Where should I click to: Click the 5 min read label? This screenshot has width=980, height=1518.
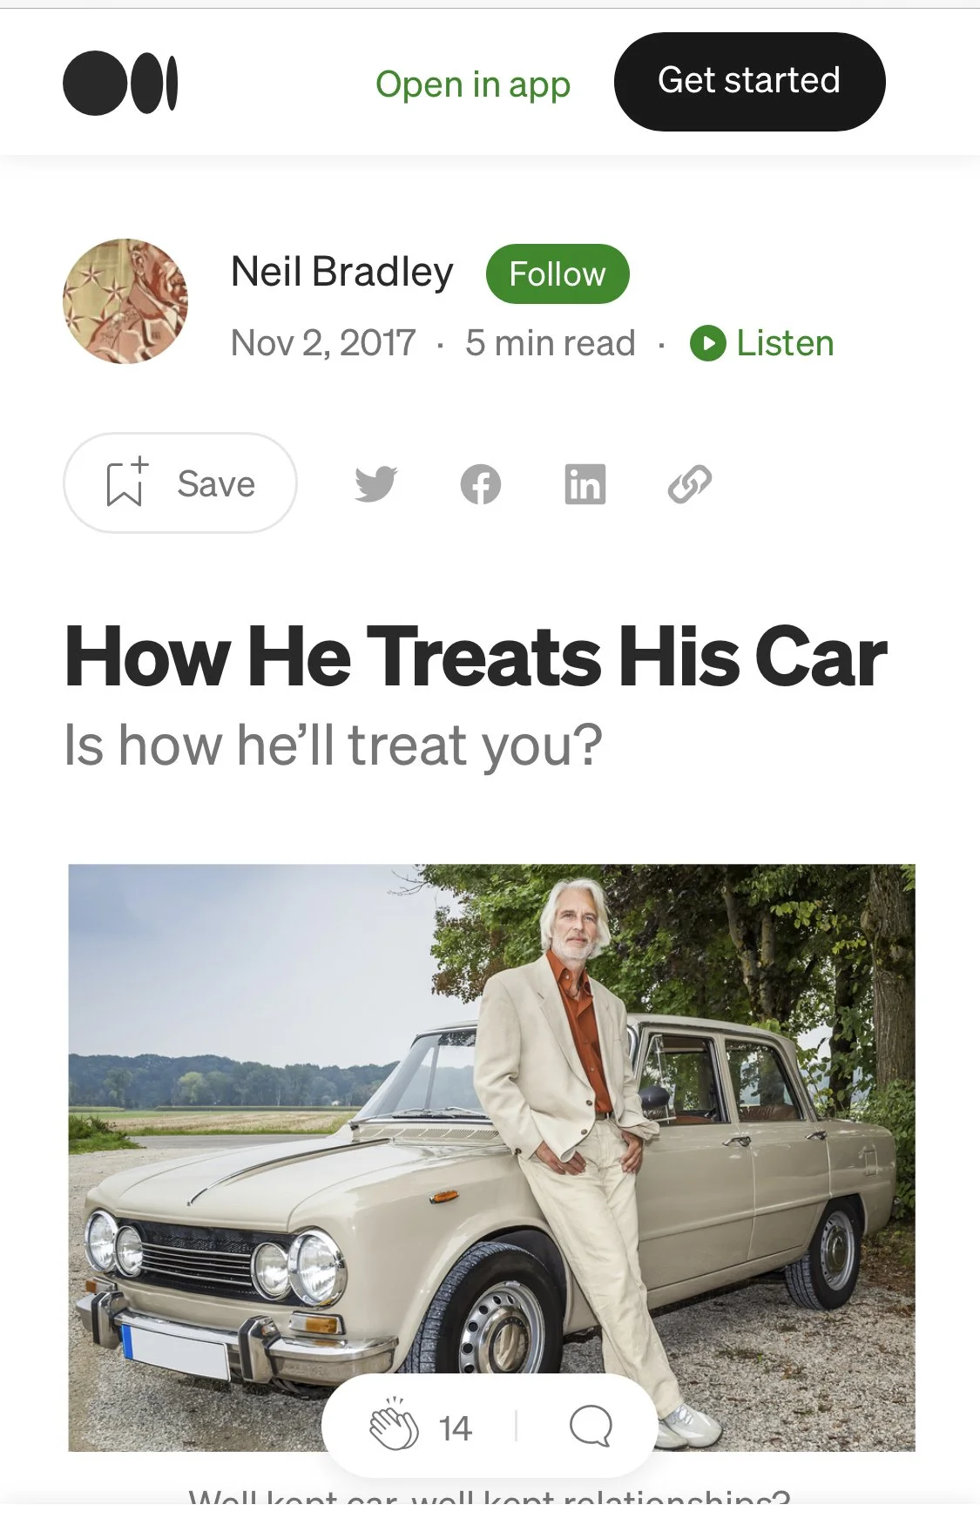coord(551,343)
